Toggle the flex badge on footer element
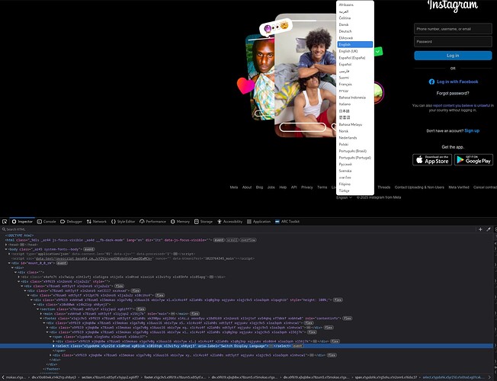 [347, 319]
